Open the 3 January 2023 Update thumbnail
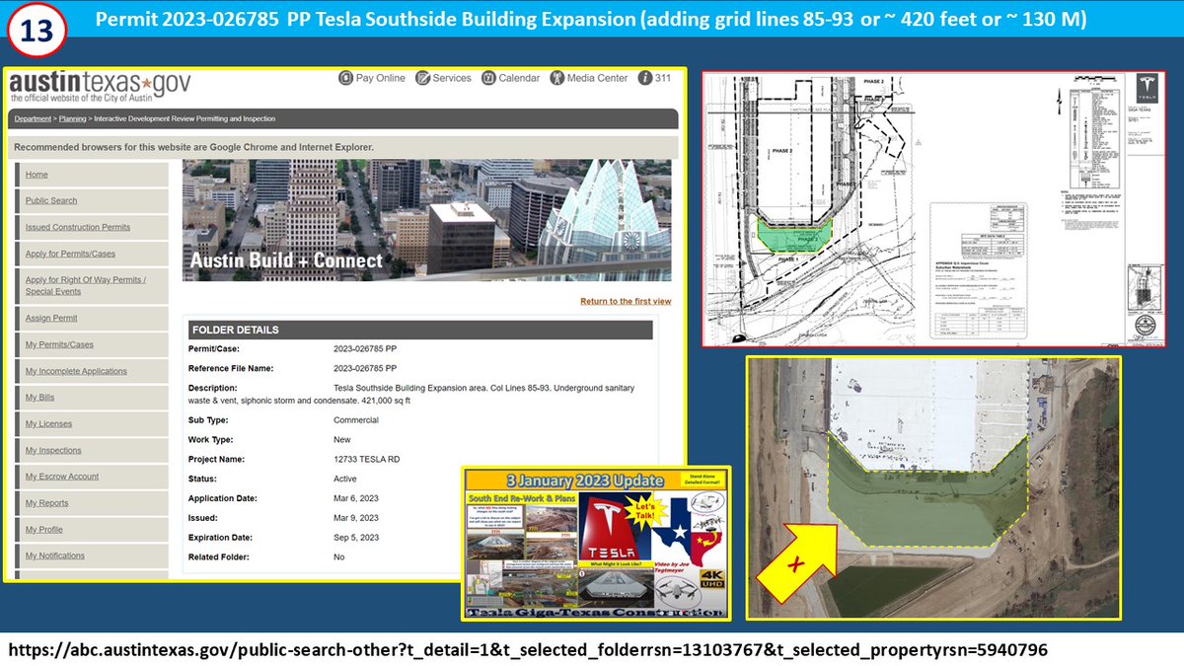This screenshot has width=1184, height=666. pyautogui.click(x=596, y=544)
